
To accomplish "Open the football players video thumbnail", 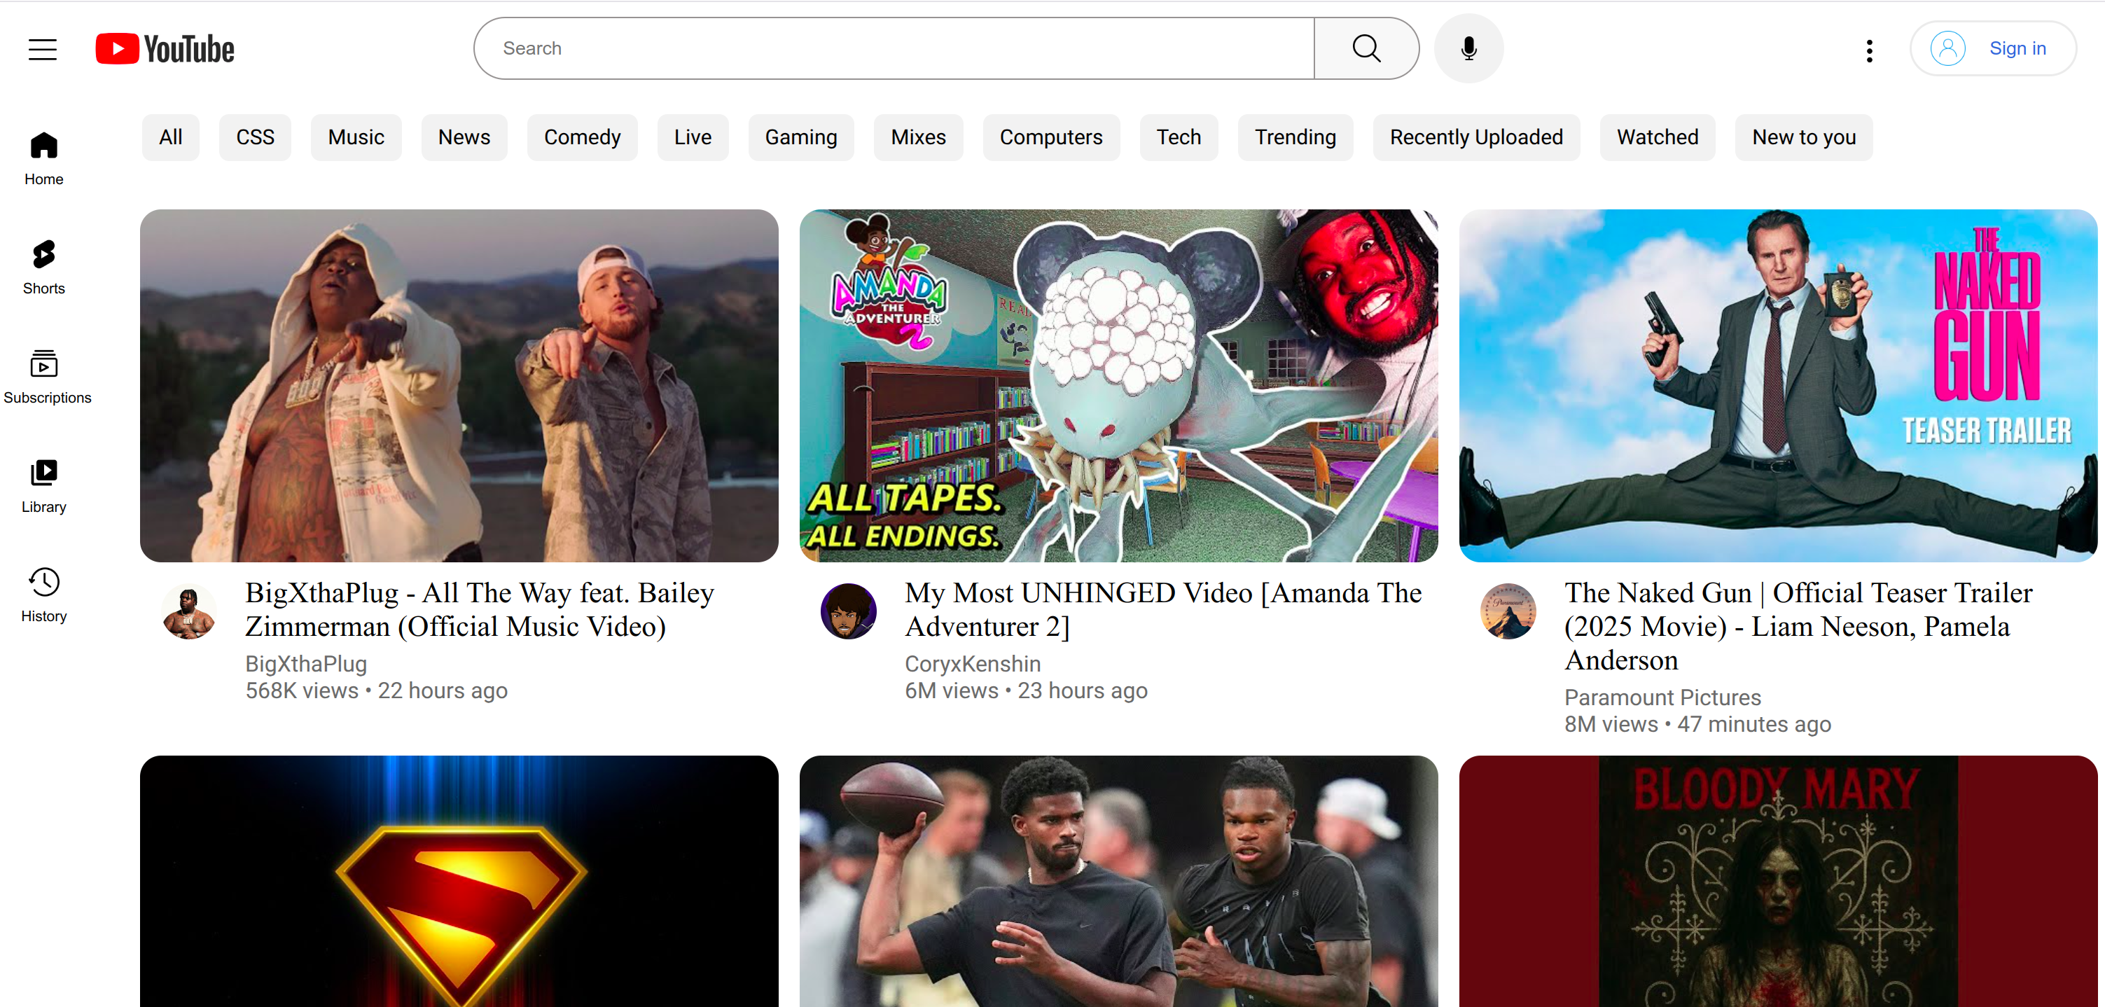I will coord(1119,881).
